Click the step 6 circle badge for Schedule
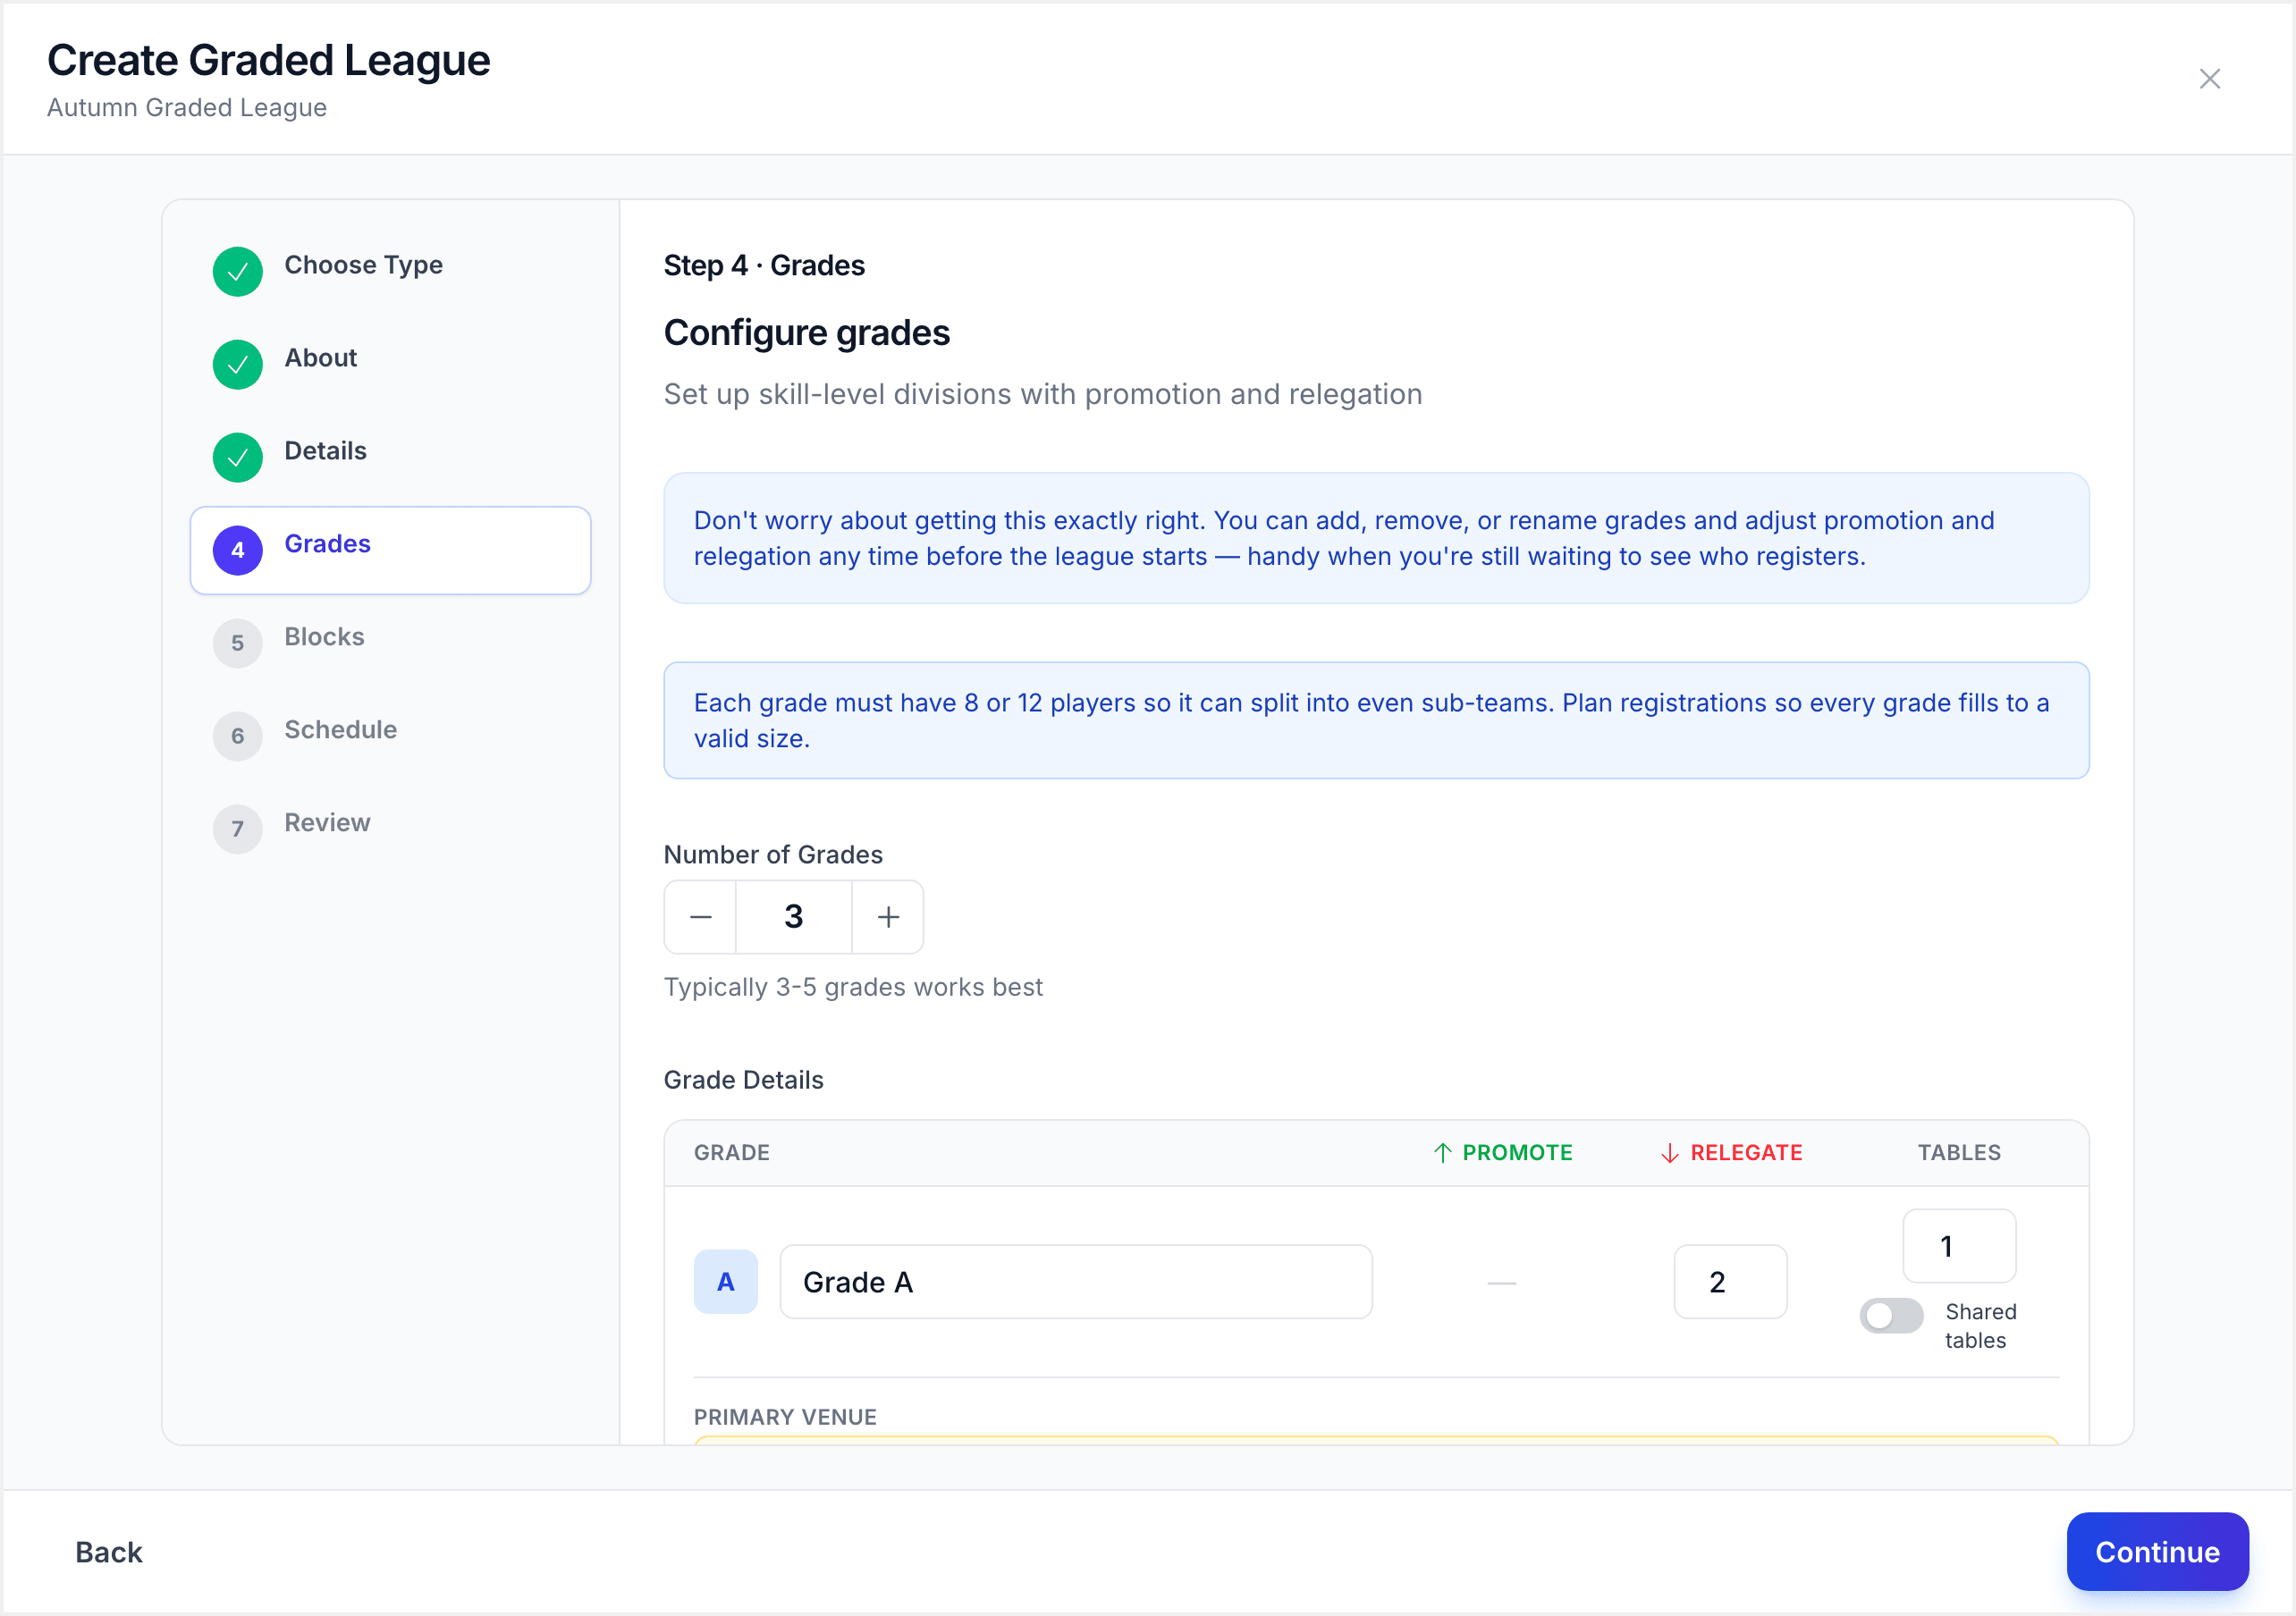 coord(238,736)
